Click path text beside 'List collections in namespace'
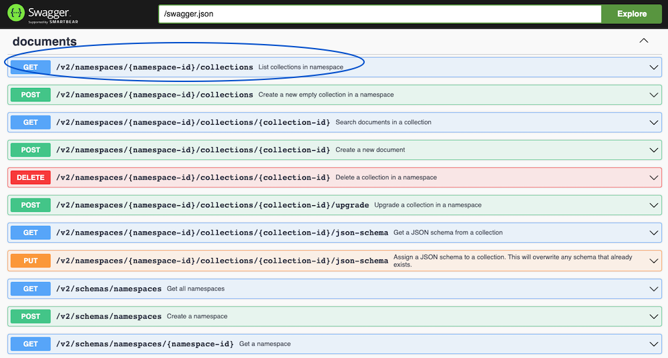The image size is (668, 358). 155,67
